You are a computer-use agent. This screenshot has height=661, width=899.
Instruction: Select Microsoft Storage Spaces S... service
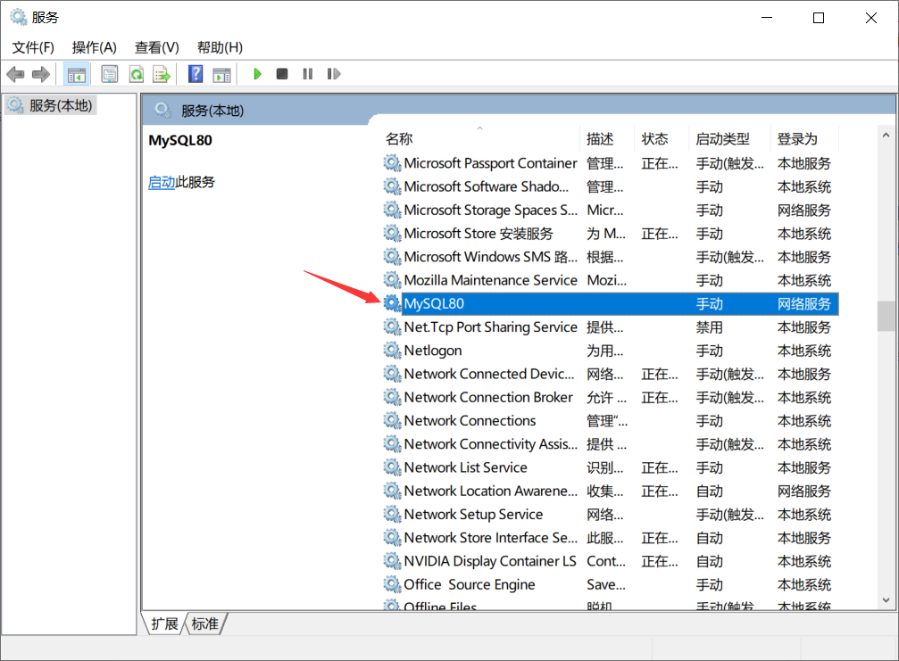[x=610, y=211]
